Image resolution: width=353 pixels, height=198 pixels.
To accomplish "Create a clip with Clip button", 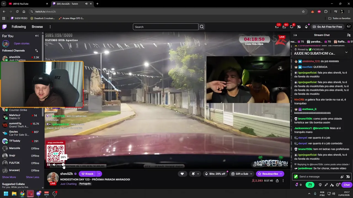I will (x=258, y=164).
